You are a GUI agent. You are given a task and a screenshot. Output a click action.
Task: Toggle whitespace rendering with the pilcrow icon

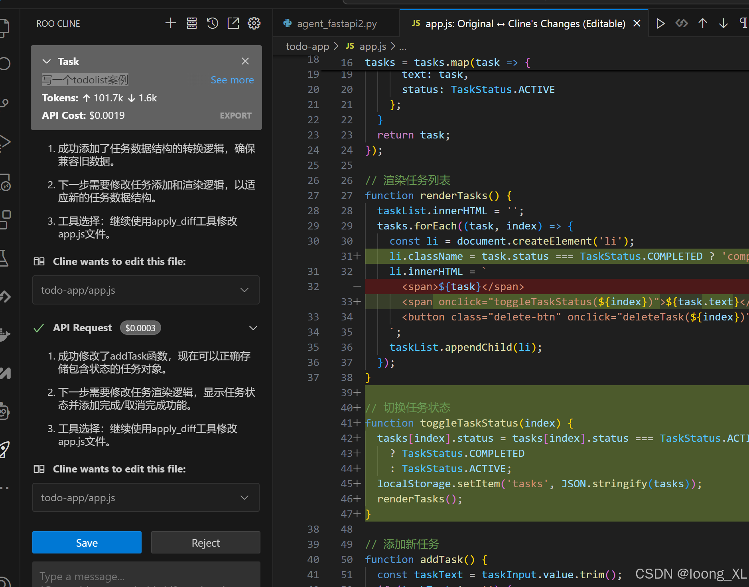(x=743, y=23)
